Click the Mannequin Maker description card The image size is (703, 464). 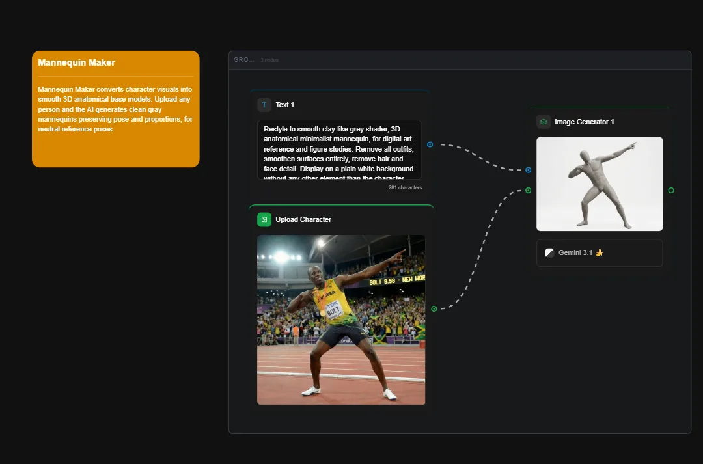115,109
